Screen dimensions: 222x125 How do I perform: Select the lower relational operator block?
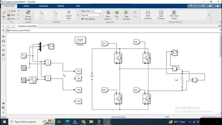click(x=48, y=78)
